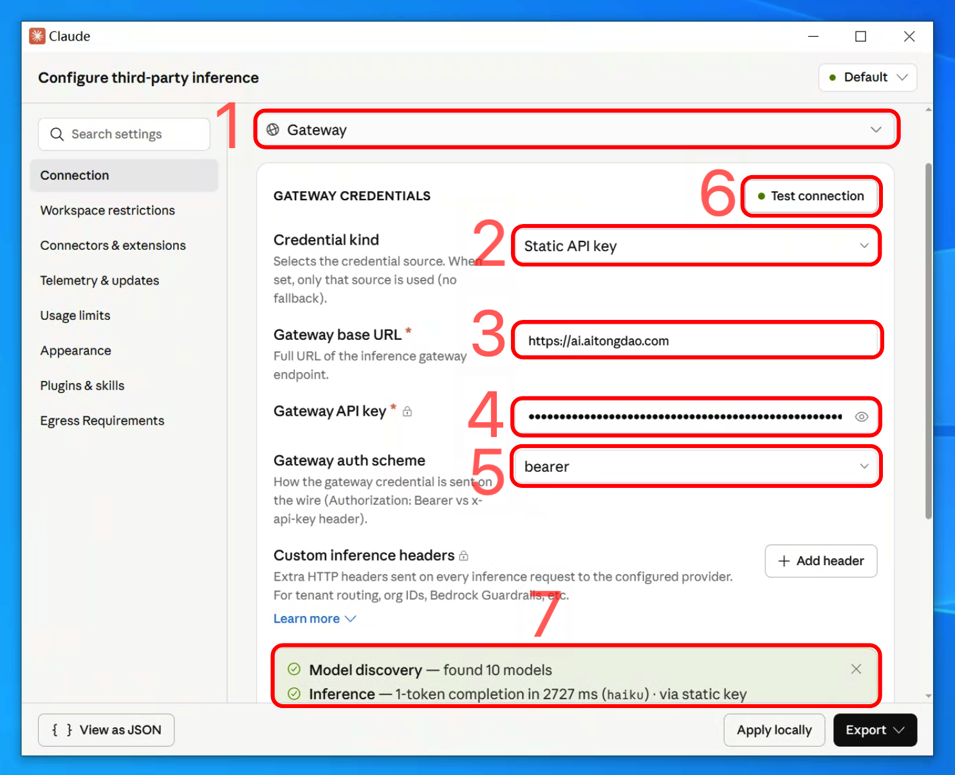This screenshot has width=955, height=775.
Task: Open the Default profile dropdown
Action: 867,77
